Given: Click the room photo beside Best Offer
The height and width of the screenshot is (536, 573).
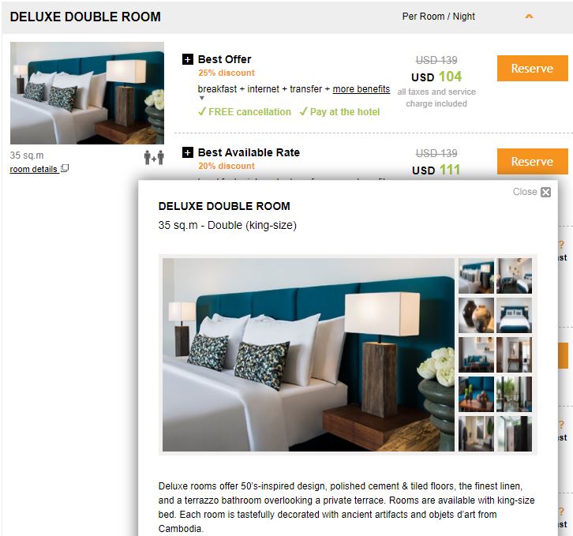Looking at the screenshot, I should 87,93.
